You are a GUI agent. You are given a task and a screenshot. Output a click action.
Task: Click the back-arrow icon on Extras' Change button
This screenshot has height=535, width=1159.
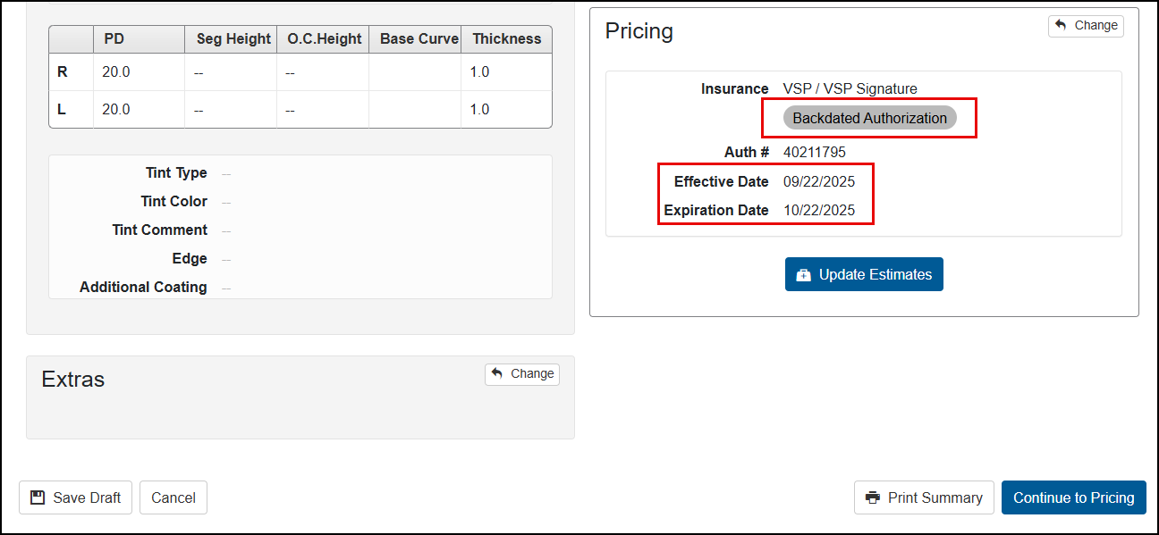coord(497,373)
